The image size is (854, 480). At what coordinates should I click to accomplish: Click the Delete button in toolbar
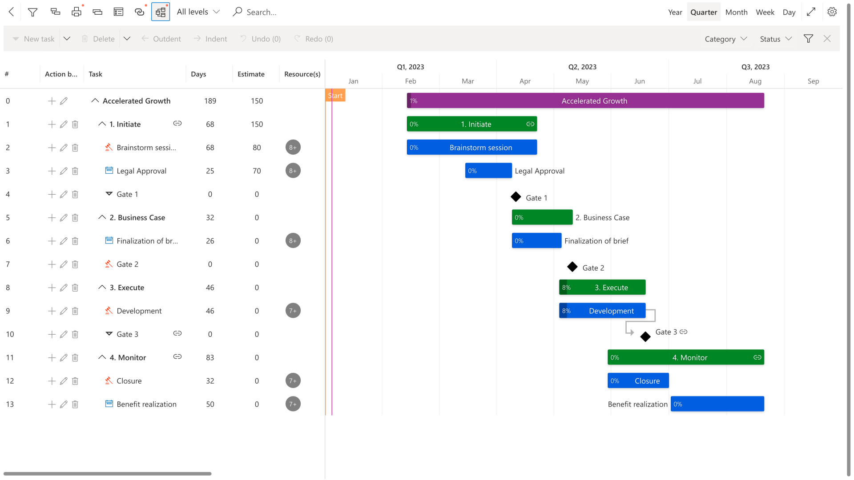98,39
